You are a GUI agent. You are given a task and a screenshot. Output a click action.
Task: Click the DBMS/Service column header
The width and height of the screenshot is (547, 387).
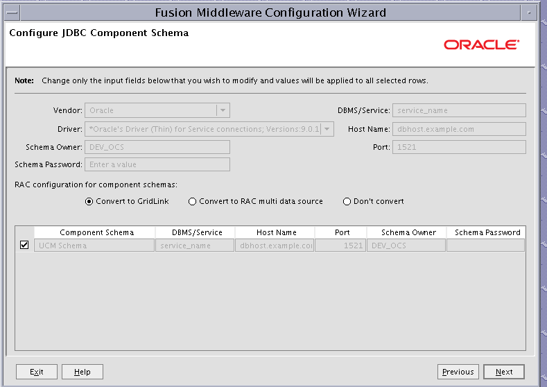tap(195, 232)
